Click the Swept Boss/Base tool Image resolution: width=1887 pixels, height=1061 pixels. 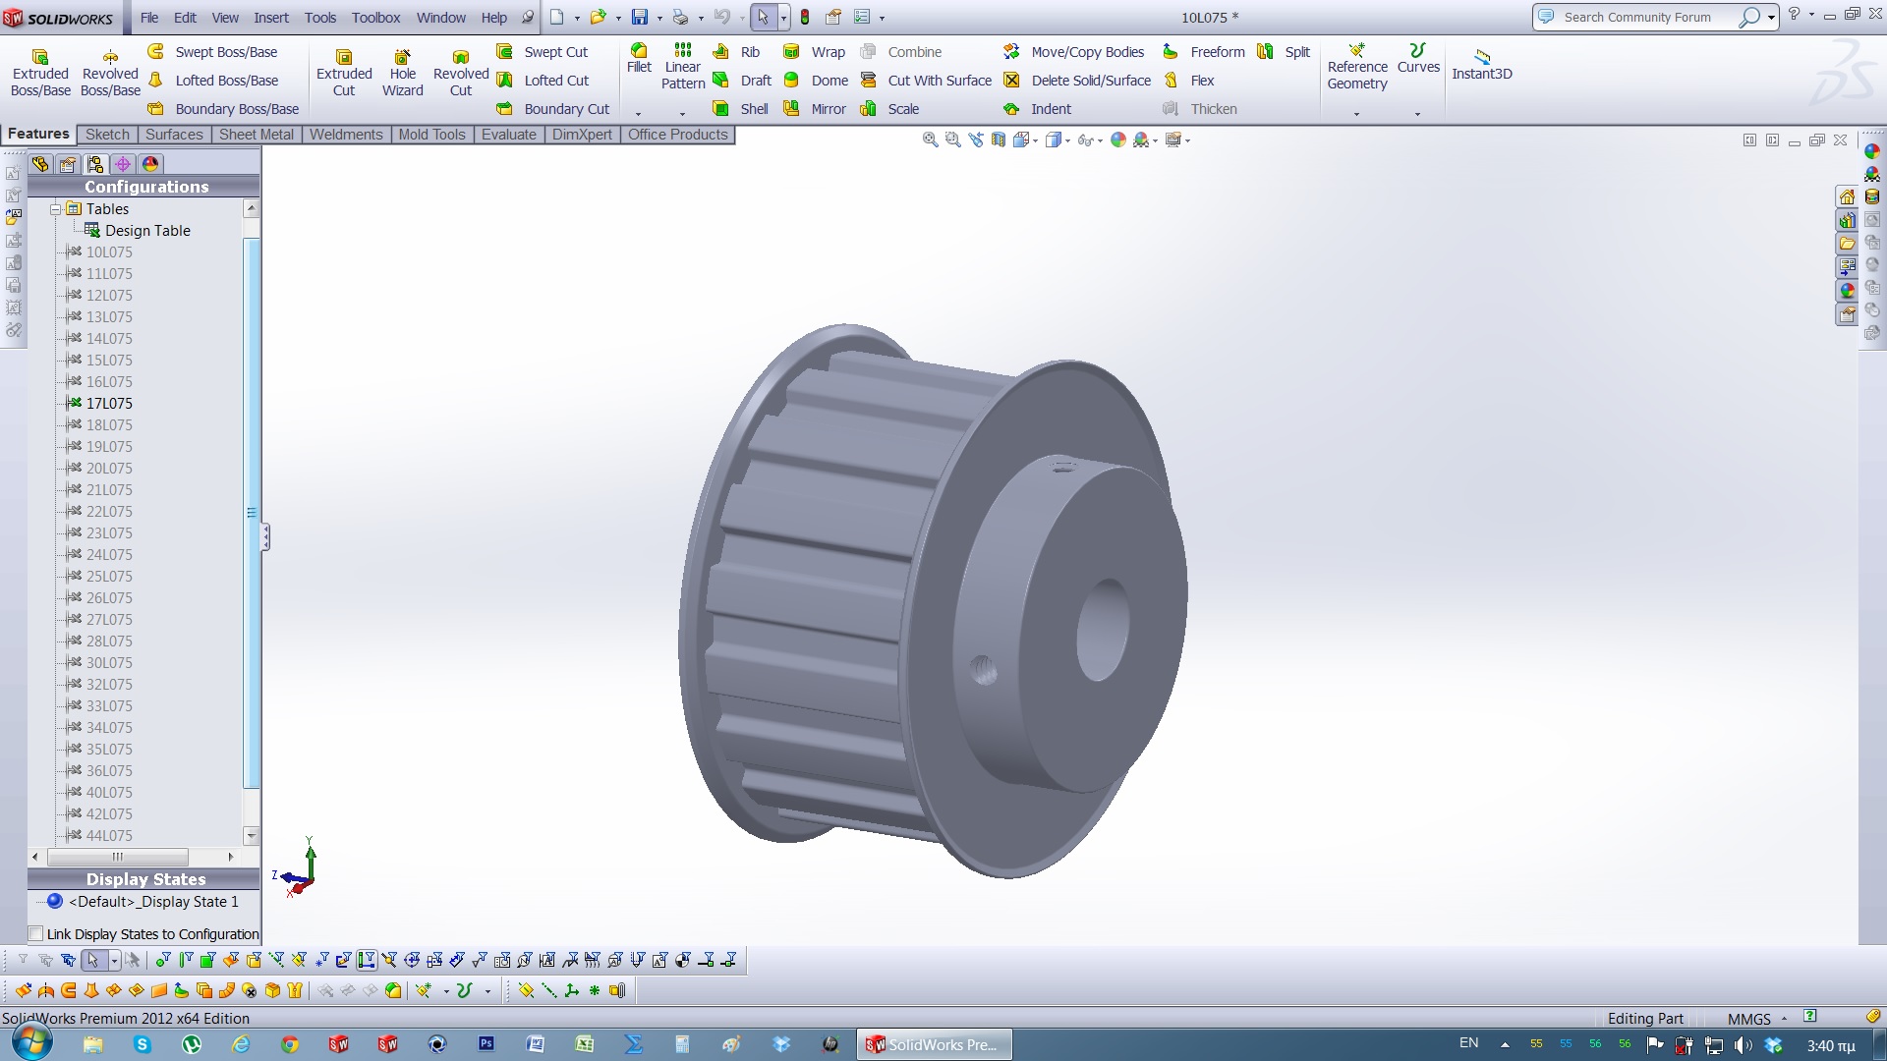pyautogui.click(x=213, y=52)
